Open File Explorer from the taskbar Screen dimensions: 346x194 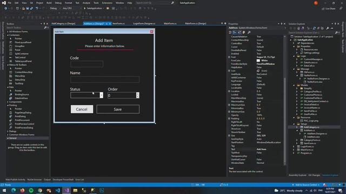pos(75,190)
